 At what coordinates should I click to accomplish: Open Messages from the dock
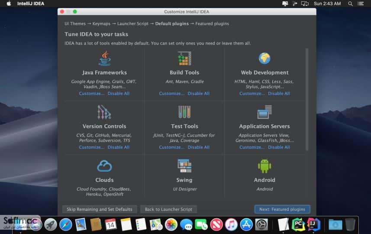pos(186,224)
